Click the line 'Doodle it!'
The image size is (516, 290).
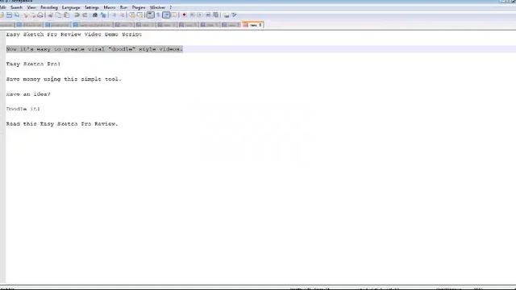23,109
